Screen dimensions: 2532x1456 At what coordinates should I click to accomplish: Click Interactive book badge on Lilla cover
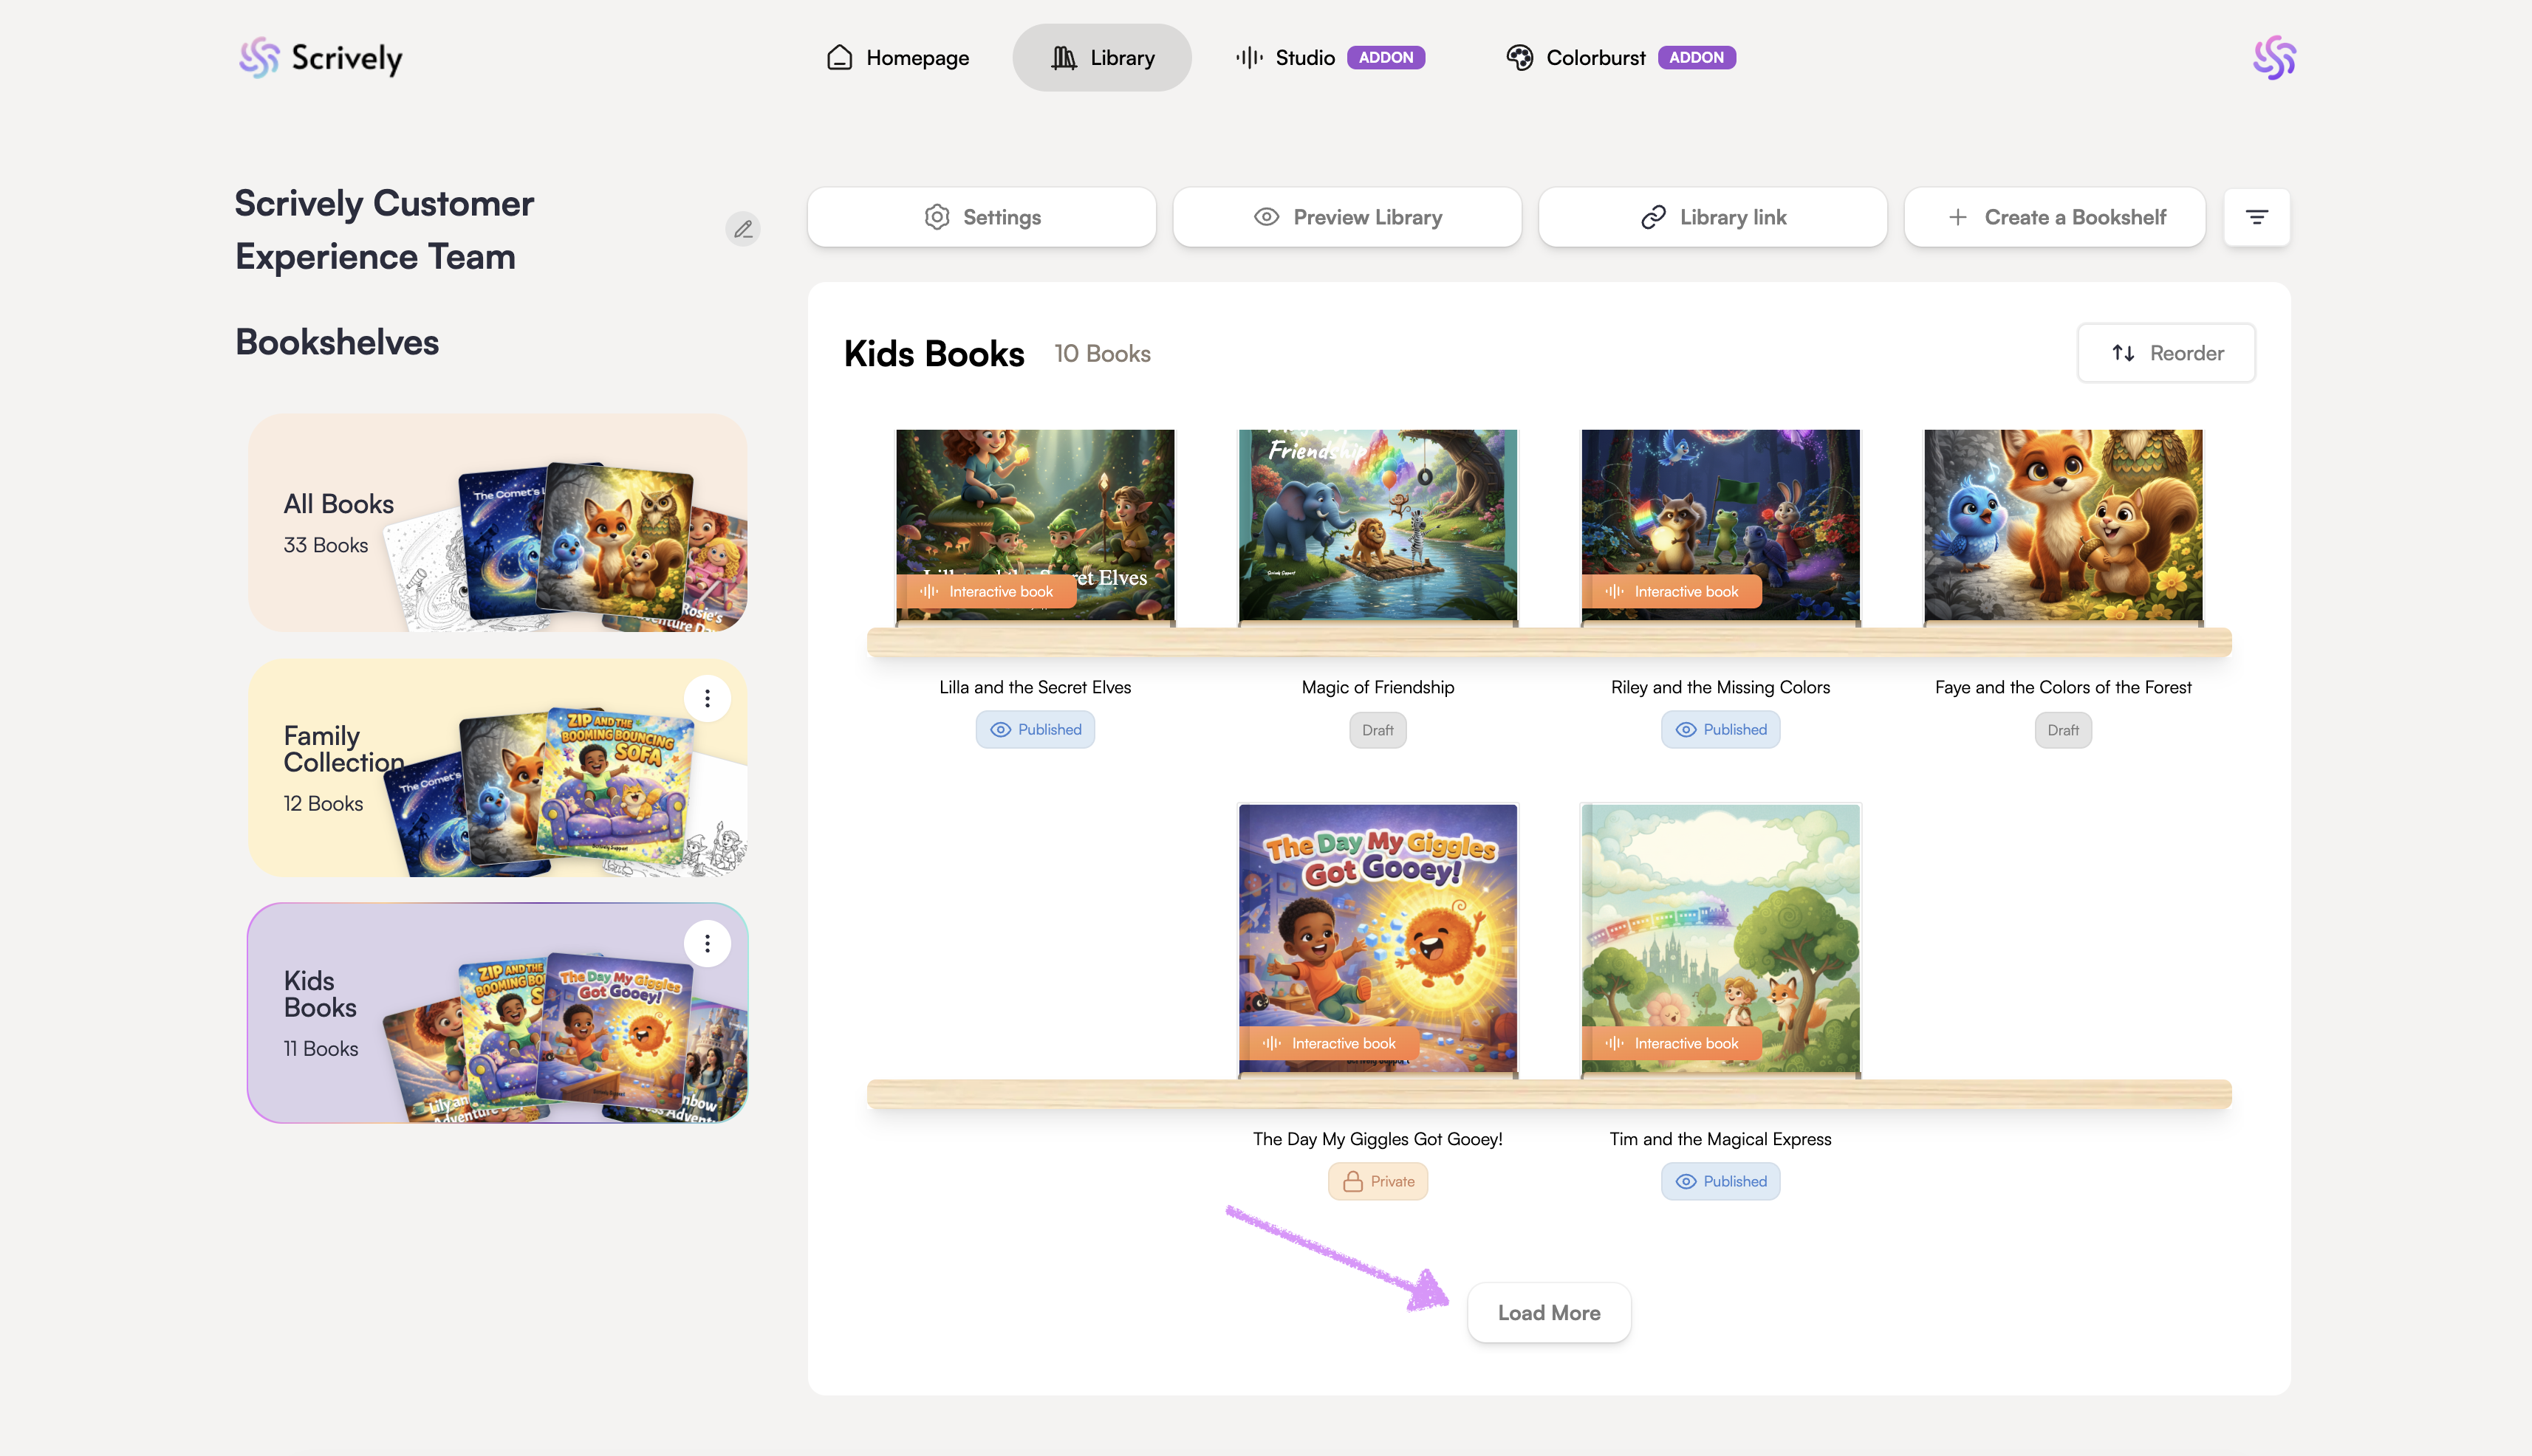[x=988, y=592]
